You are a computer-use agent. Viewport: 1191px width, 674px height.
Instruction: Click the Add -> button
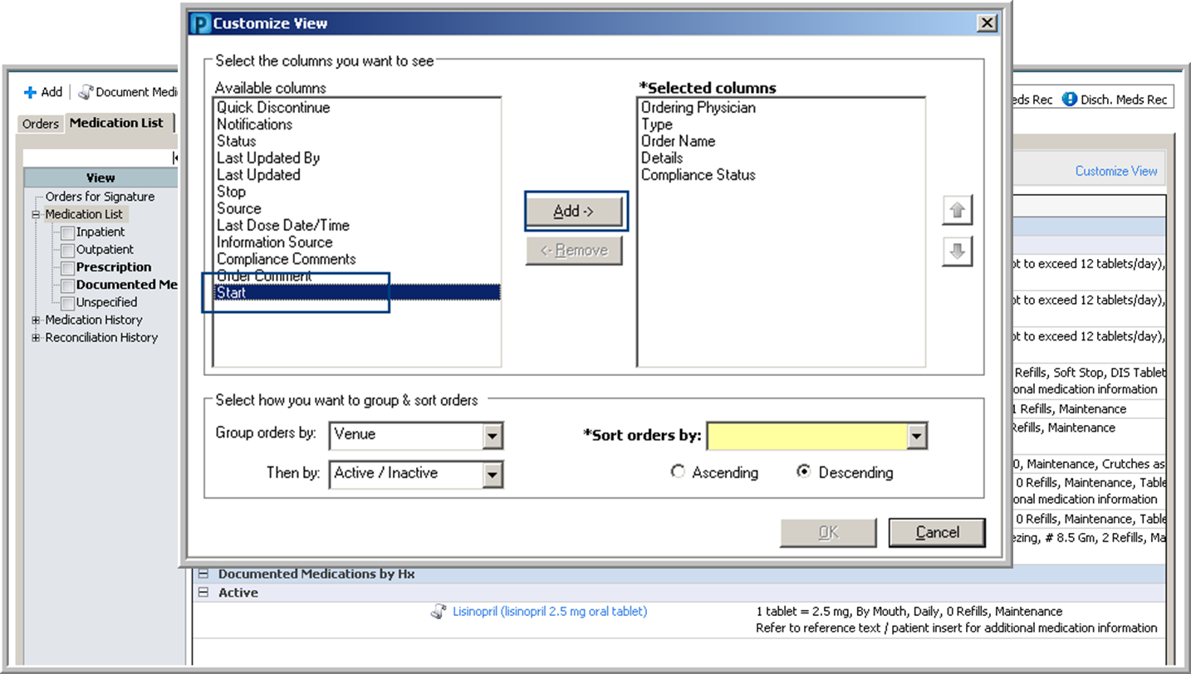tap(575, 211)
